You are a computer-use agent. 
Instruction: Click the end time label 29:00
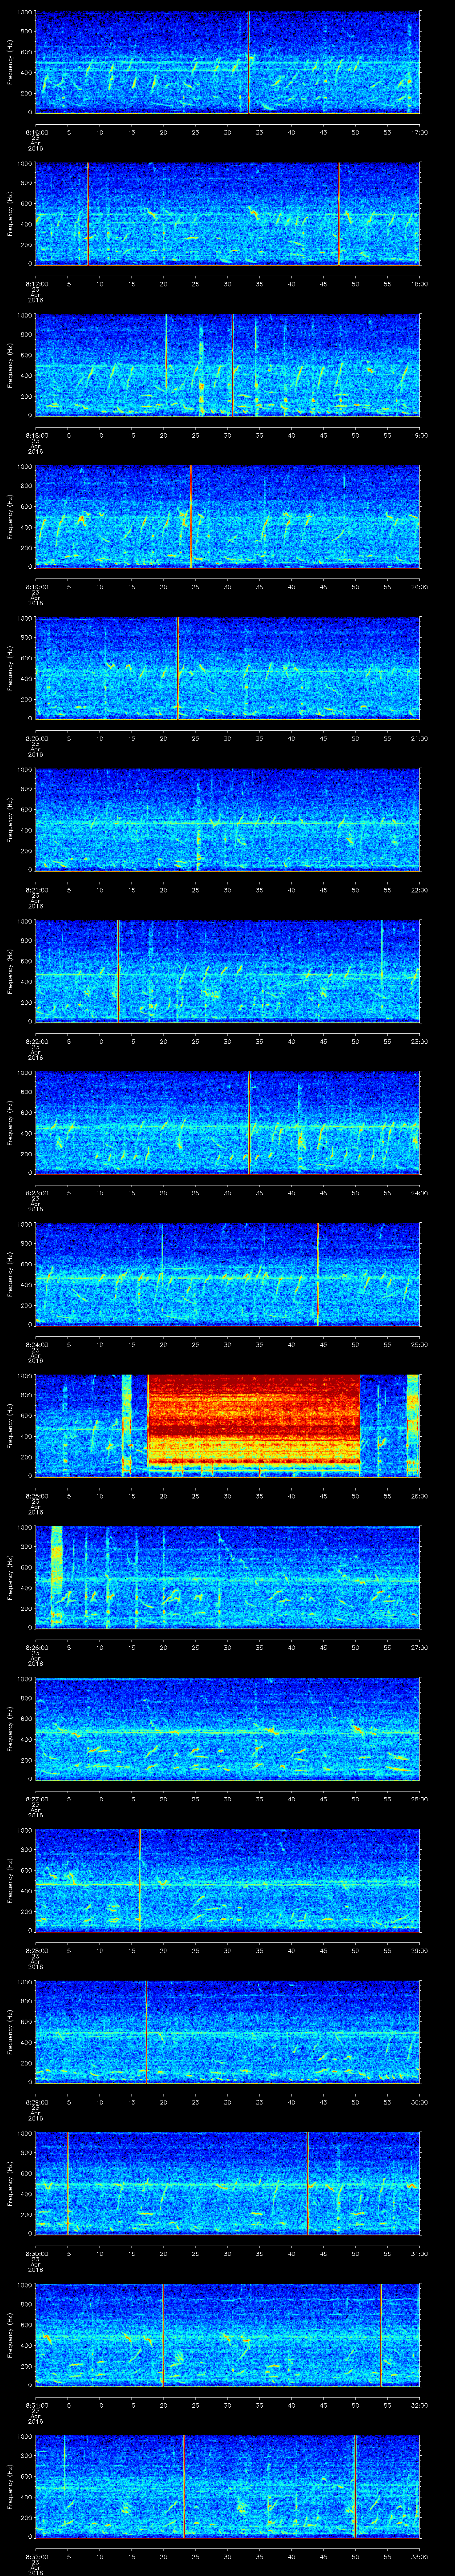419,1950
